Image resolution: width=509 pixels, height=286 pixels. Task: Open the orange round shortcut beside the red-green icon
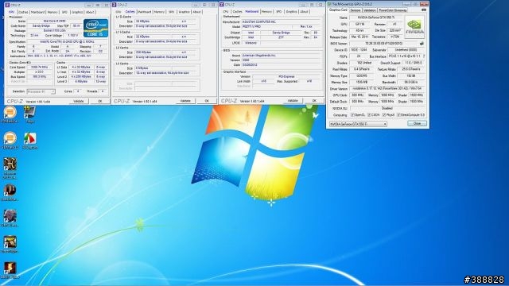pyautogui.click(x=10, y=138)
